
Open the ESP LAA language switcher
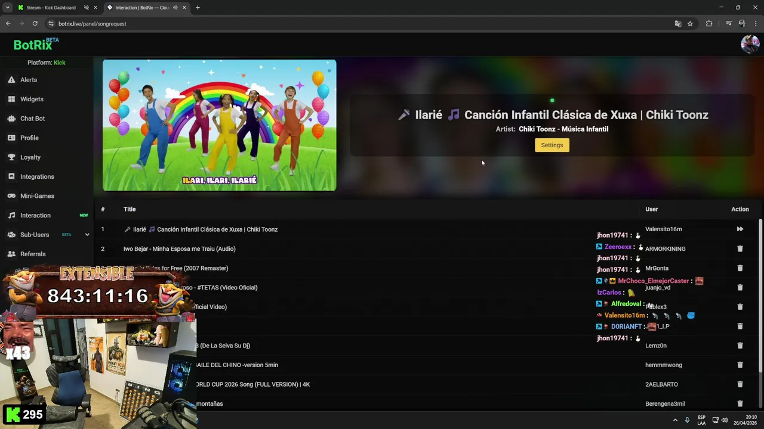pyautogui.click(x=701, y=420)
